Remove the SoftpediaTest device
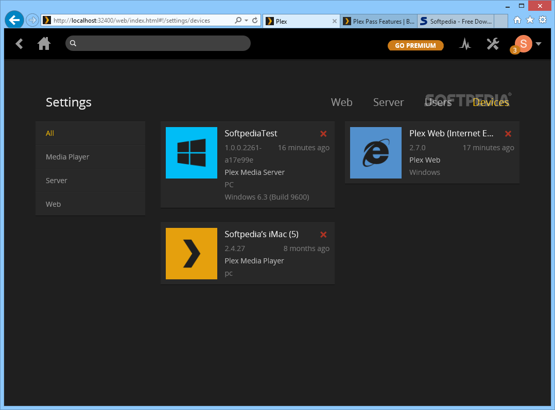555x410 pixels. [323, 134]
